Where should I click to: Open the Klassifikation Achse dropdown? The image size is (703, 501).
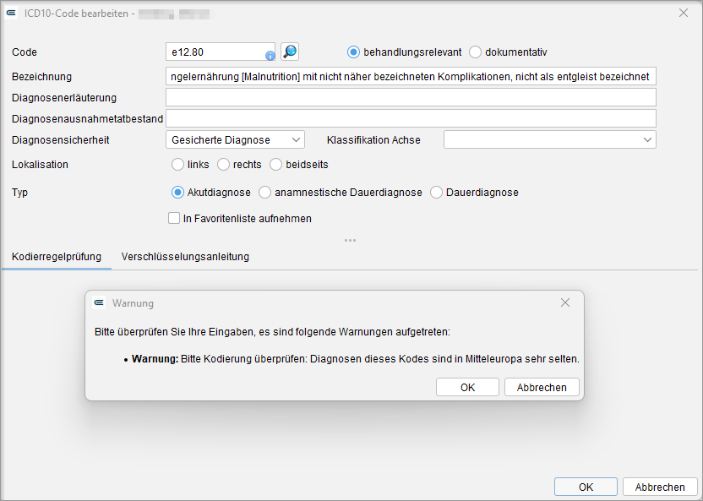(550, 139)
